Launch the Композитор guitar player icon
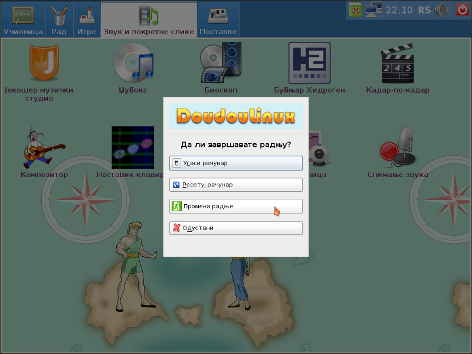 point(44,147)
